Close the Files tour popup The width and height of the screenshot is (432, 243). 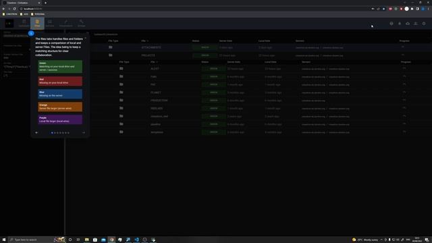(x=86, y=38)
